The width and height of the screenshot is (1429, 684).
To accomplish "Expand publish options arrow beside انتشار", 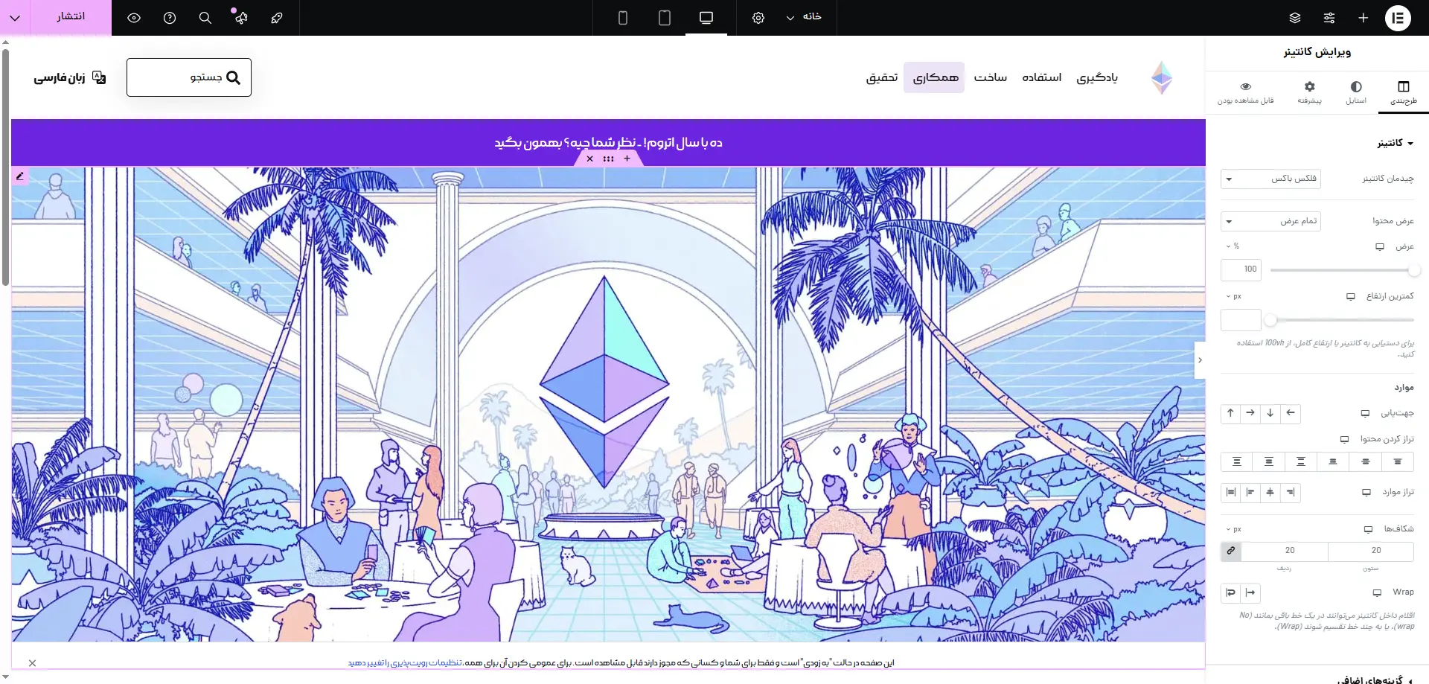I will coord(15,18).
